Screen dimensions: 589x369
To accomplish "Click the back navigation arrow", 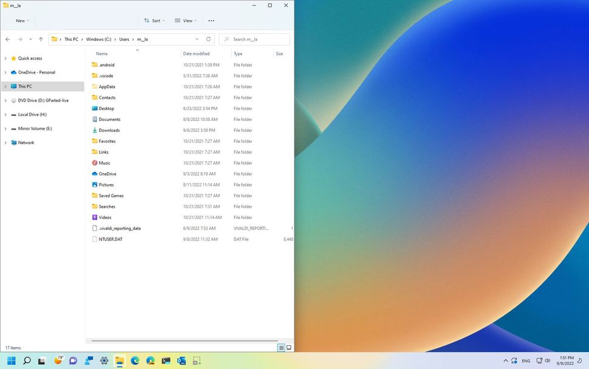I will (7, 39).
